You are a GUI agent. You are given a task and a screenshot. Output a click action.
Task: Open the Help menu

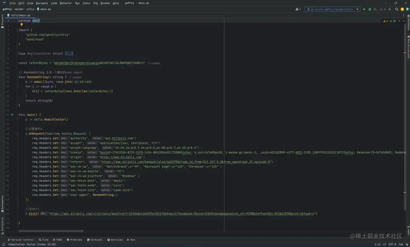116,3
